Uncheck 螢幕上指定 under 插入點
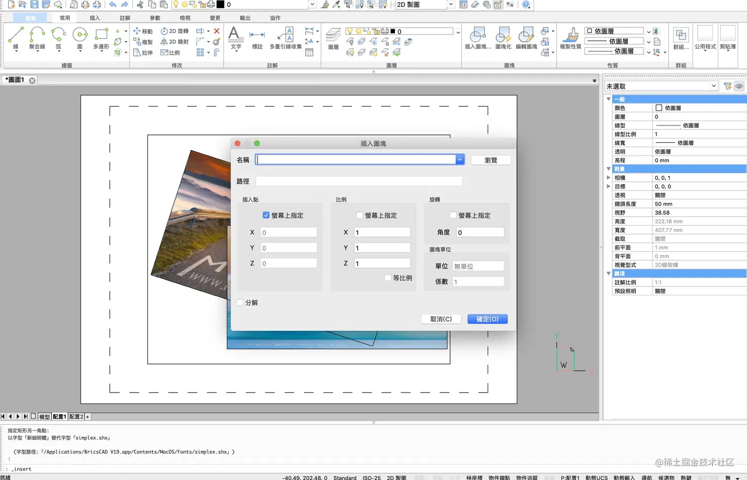The image size is (747, 480). (x=266, y=215)
